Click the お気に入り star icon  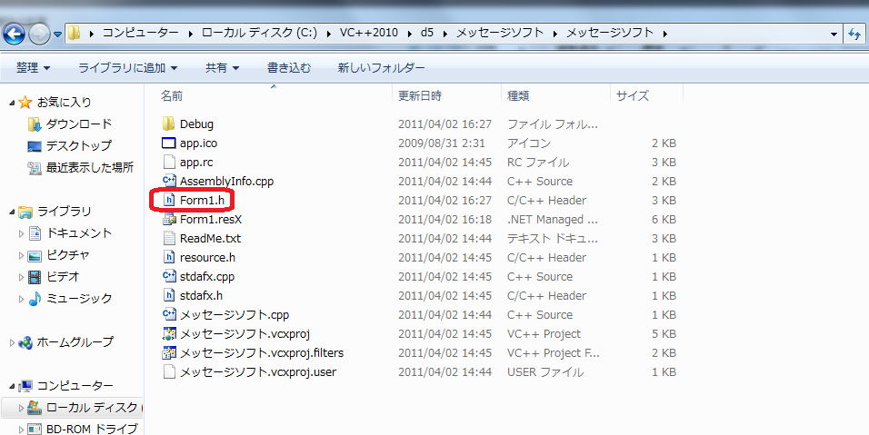(x=25, y=102)
